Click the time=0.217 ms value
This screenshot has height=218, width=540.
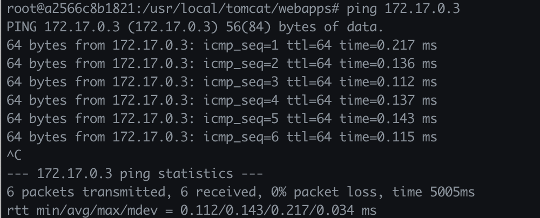(x=388, y=45)
